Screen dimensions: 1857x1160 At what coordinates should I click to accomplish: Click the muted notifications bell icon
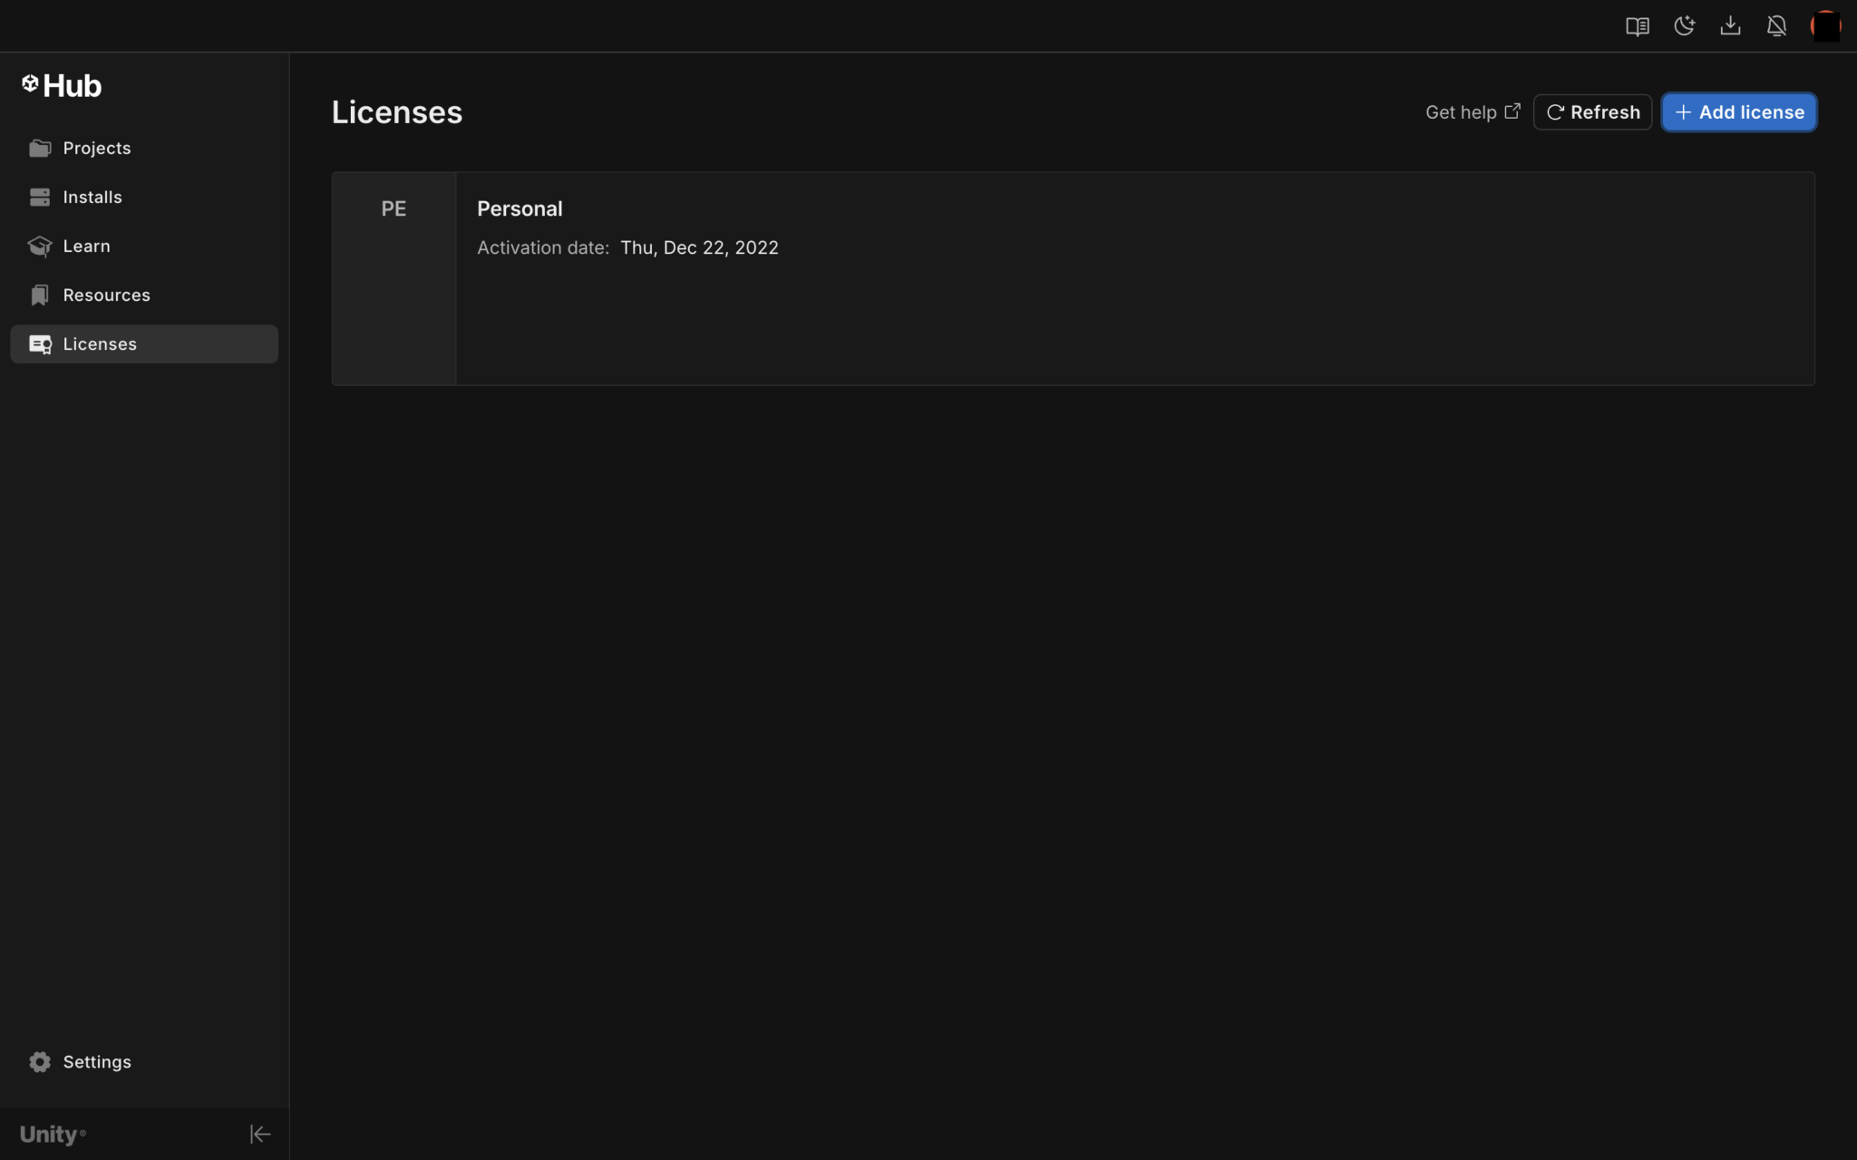[x=1776, y=26]
